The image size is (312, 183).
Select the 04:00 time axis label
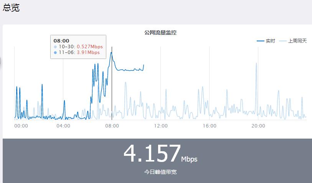[63, 126]
